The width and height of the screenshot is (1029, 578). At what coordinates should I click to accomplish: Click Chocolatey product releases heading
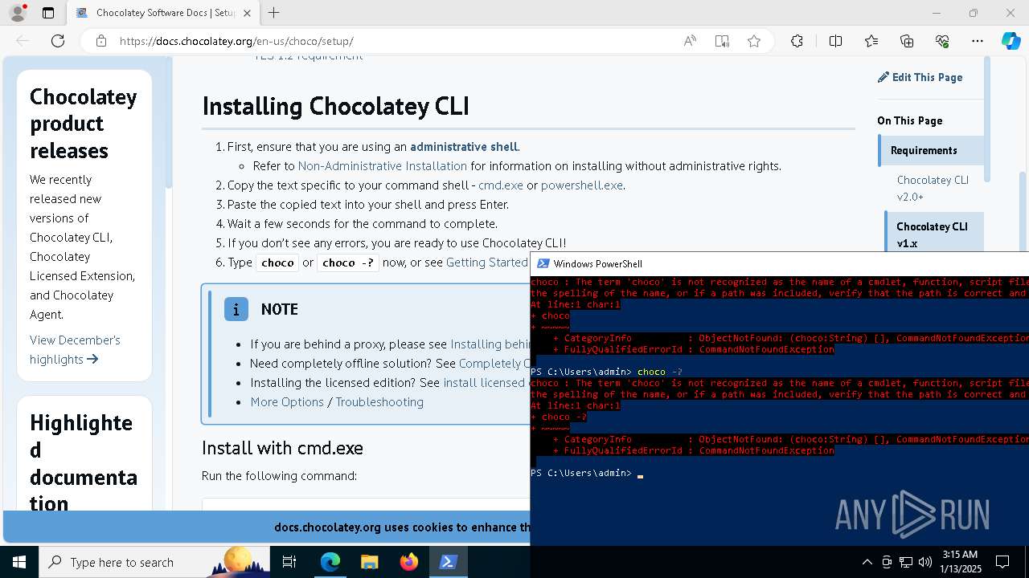(84, 123)
